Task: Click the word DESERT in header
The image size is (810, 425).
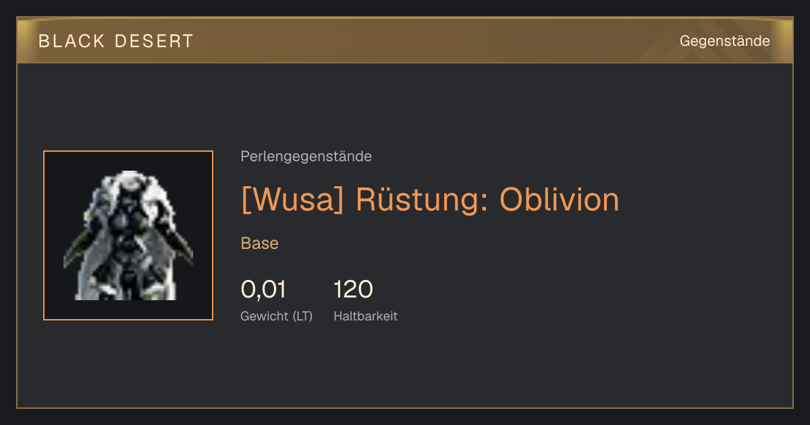Action: point(154,41)
